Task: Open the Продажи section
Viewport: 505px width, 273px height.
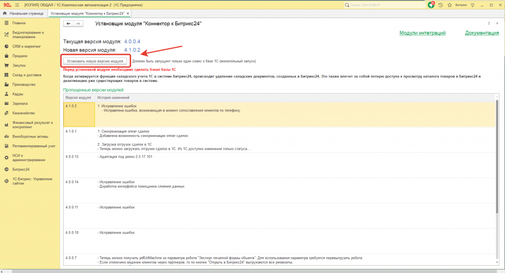Action: click(20, 56)
